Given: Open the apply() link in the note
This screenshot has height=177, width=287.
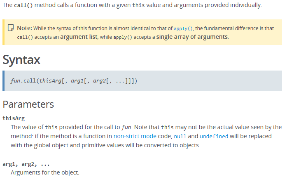Looking at the screenshot, I should pyautogui.click(x=183, y=28).
